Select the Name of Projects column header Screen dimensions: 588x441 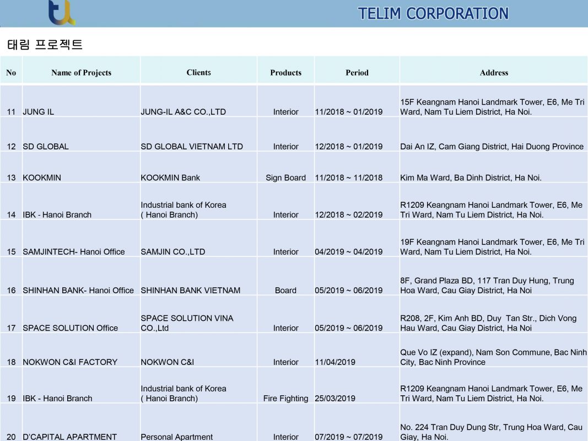pyautogui.click(x=81, y=73)
